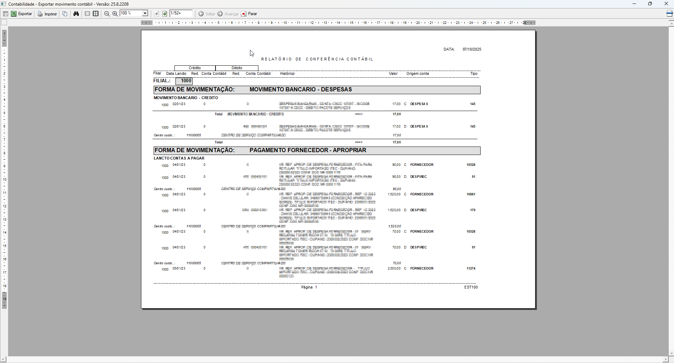Switch to multiple pages grid view
Viewport: 674px width, 363px height.
[96, 14]
